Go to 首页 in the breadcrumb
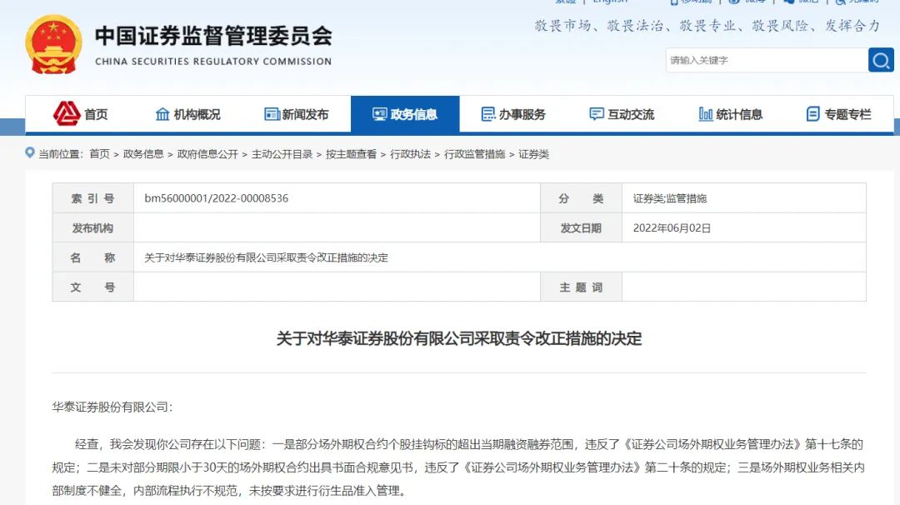 pos(99,154)
